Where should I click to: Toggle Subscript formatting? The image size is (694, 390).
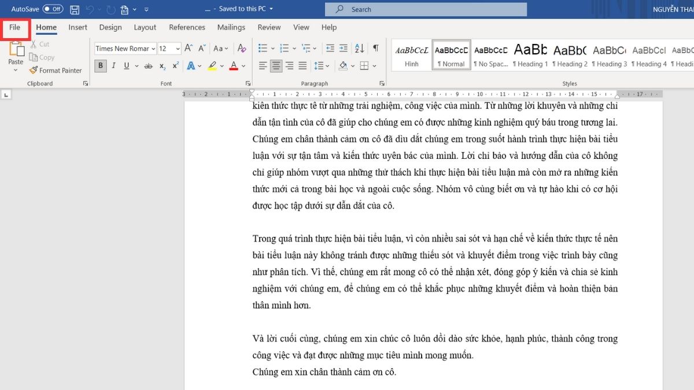click(163, 66)
